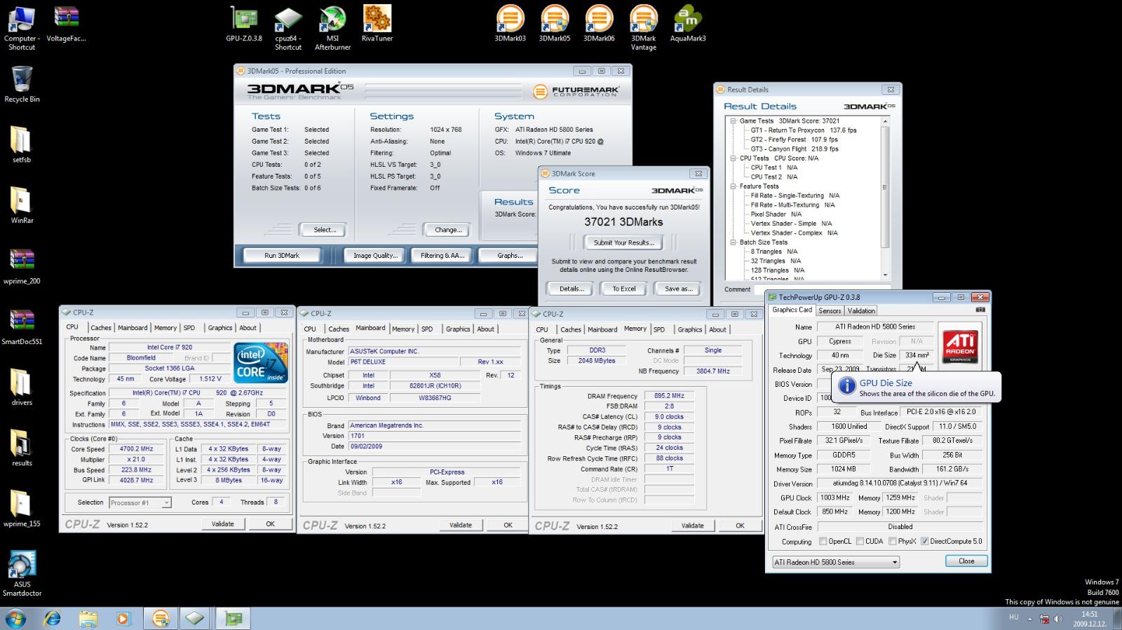Open the WinRar folder on the desktop

tap(22, 206)
